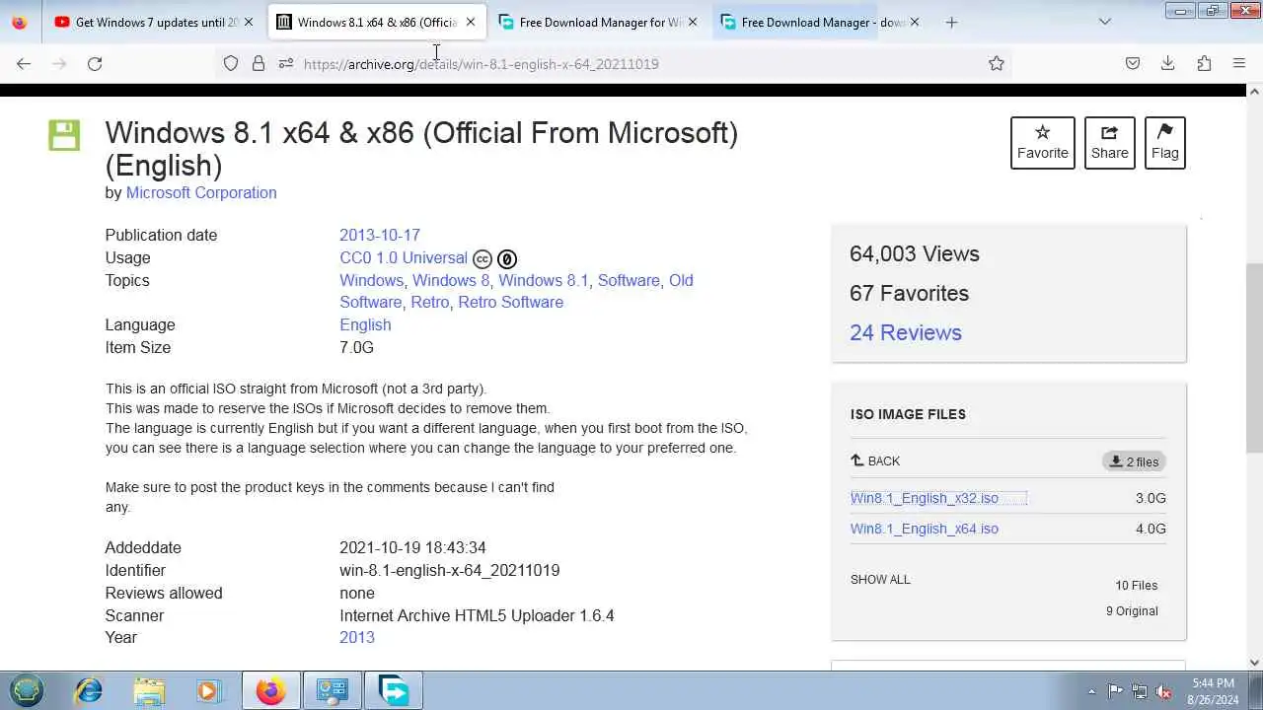Viewport: 1263px width, 710px height.
Task: Download Win8.1_English_x64.iso file
Action: 925,529
